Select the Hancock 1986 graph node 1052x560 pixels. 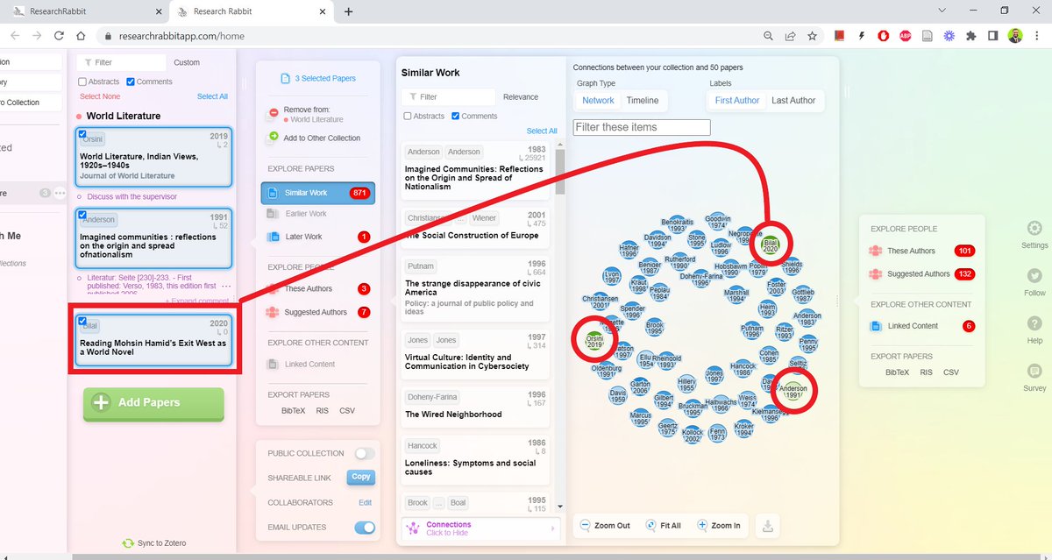pyautogui.click(x=743, y=369)
